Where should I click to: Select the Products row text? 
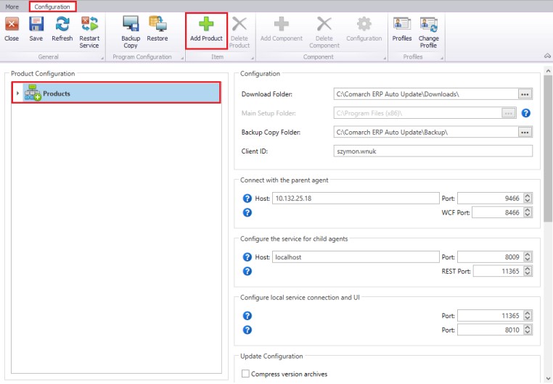[x=57, y=93]
